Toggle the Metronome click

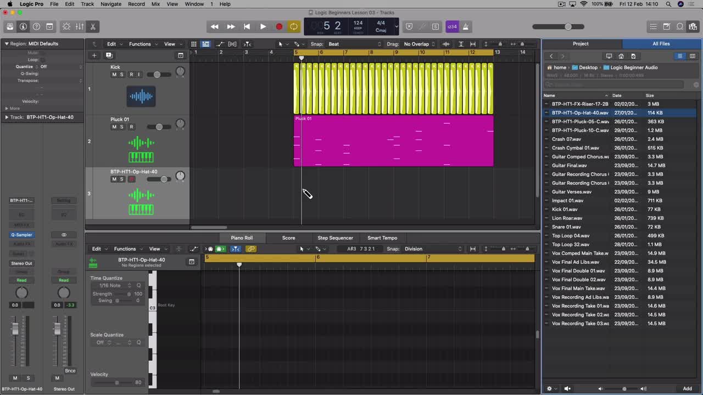click(x=465, y=26)
